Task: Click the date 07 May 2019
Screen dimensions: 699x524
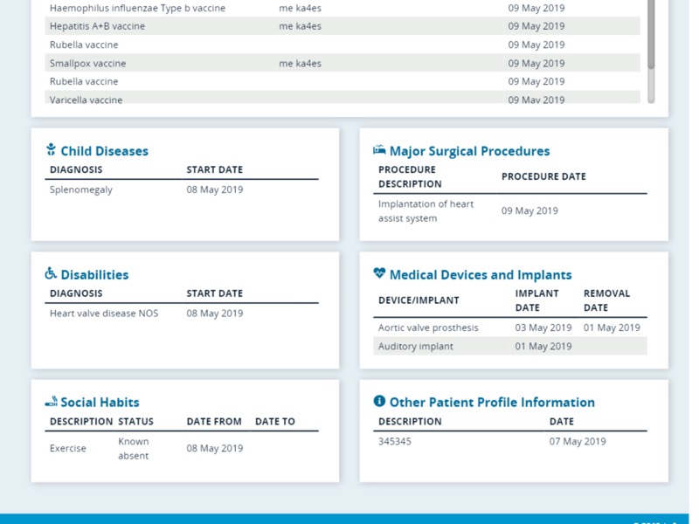Action: pyautogui.click(x=578, y=442)
